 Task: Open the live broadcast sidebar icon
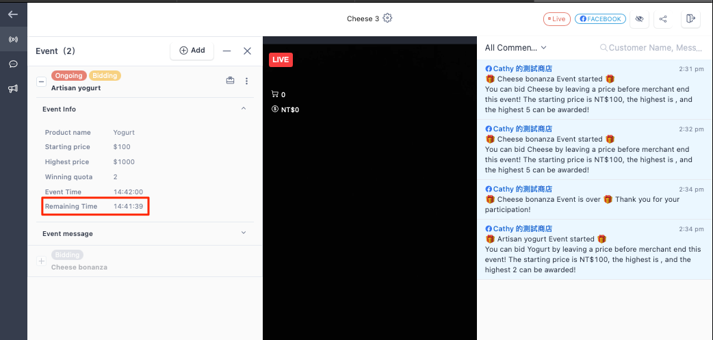click(13, 40)
